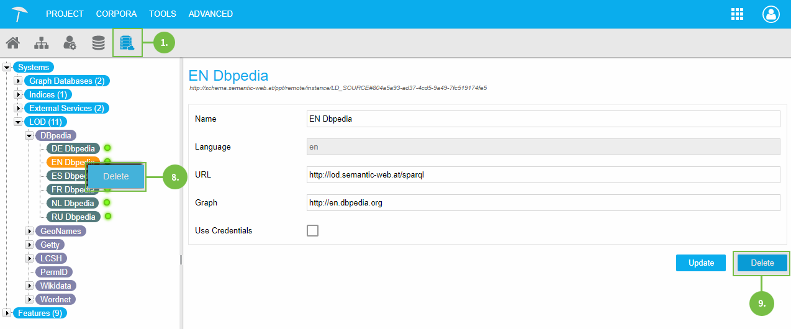Screen dimensions: 791x329
Task: Expand the Features (9) node
Action: (x=7, y=313)
